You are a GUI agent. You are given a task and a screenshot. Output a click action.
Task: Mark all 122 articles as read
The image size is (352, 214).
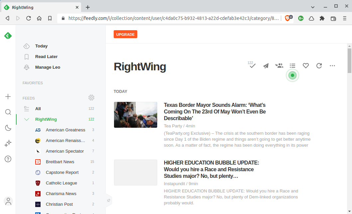click(x=252, y=65)
